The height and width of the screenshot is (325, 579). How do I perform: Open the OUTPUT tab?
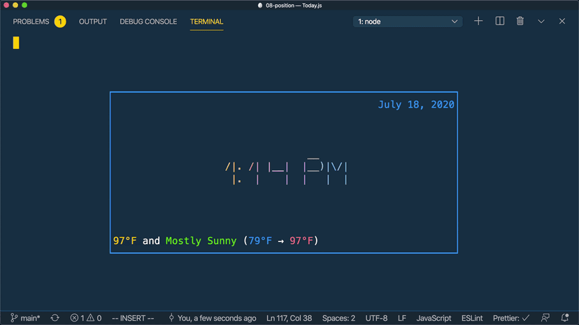coord(93,22)
